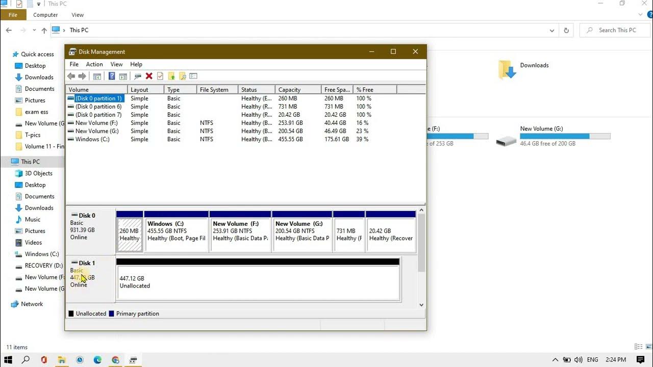Select the 260 MB hatched partition on Disk 0
Image resolution: width=653 pixels, height=367 pixels.
(x=130, y=234)
